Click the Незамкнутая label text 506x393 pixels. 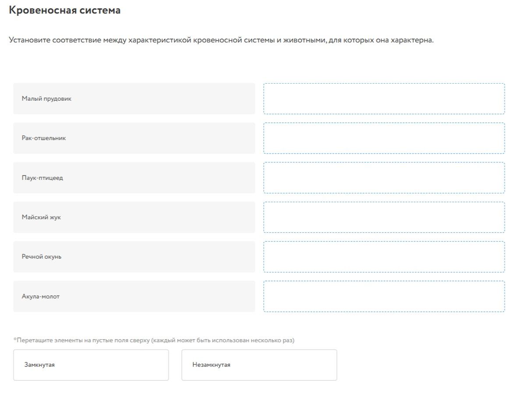[x=211, y=365]
